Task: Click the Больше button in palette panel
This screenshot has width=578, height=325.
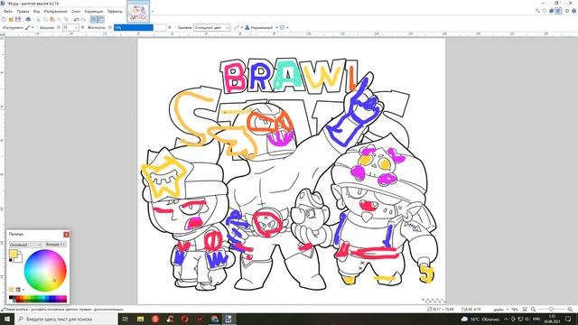Action: 55,245
